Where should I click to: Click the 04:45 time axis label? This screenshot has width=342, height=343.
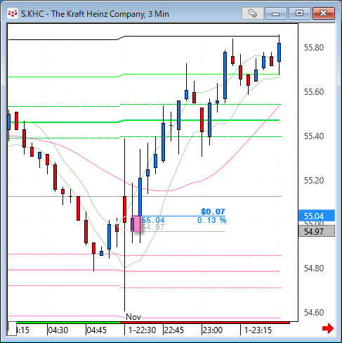click(x=97, y=330)
